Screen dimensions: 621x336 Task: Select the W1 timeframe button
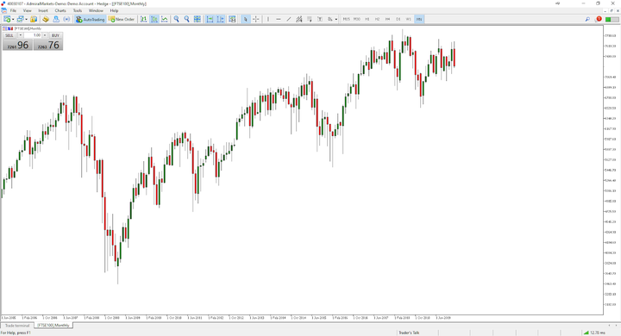tap(408, 19)
